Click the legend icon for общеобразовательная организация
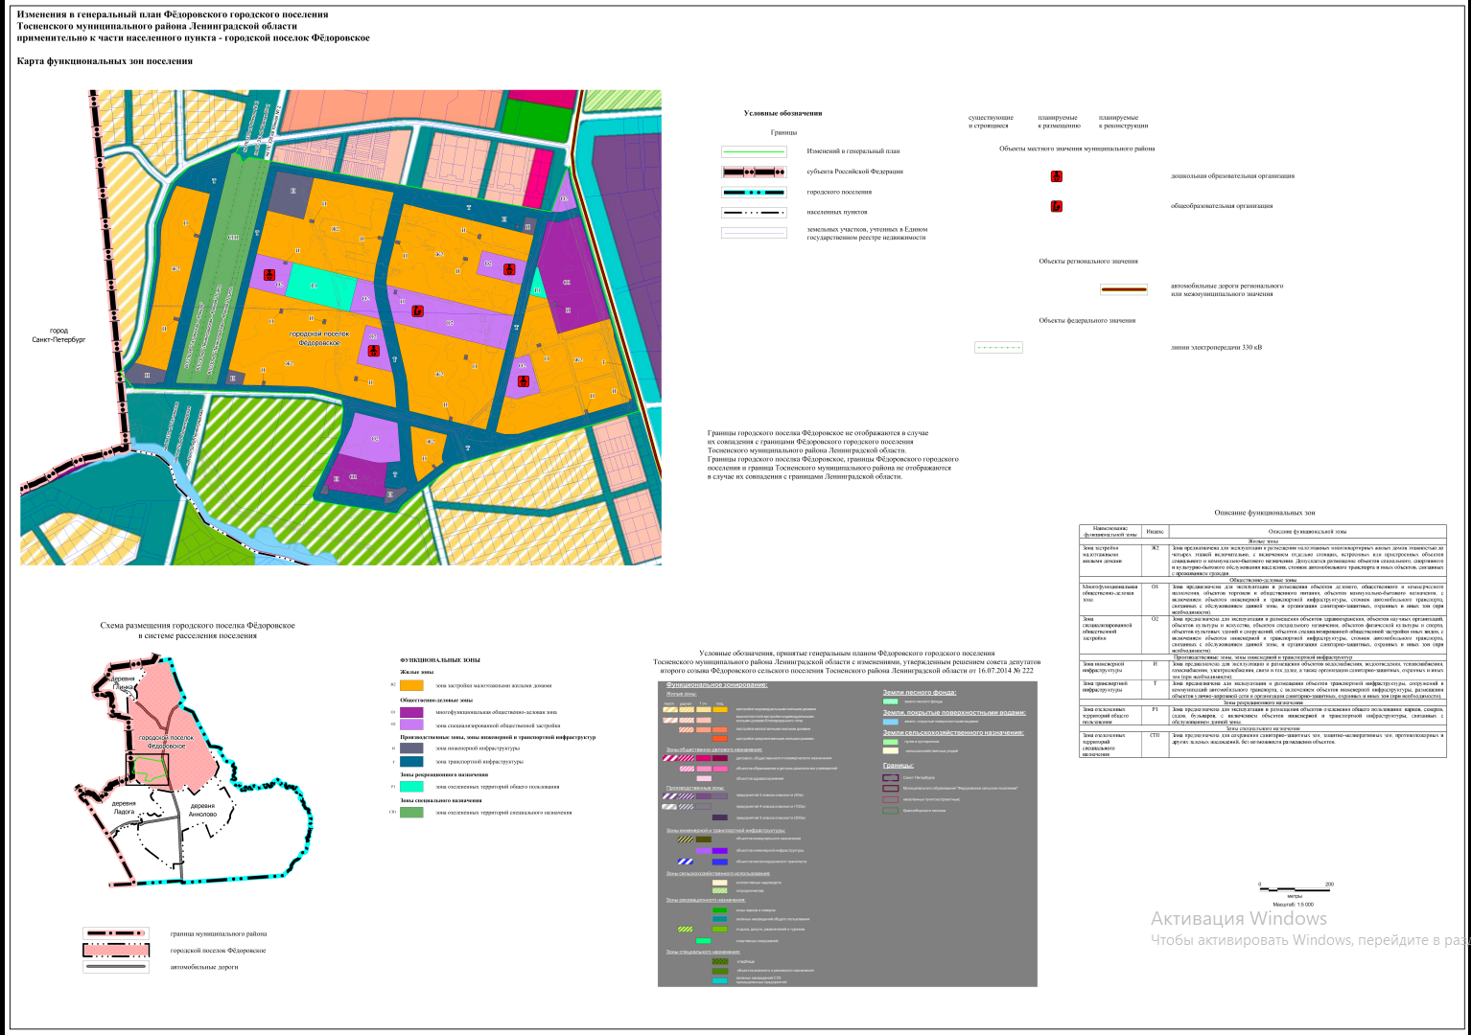This screenshot has height=1035, width=1471. [1056, 206]
